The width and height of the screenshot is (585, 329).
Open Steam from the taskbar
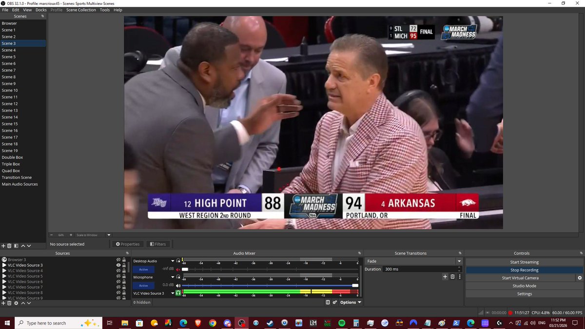click(270, 323)
